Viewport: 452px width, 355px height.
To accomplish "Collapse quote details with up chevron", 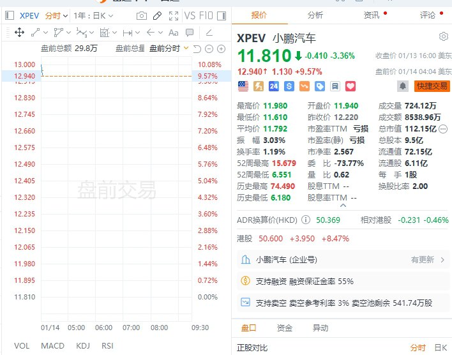I will coord(343,206).
